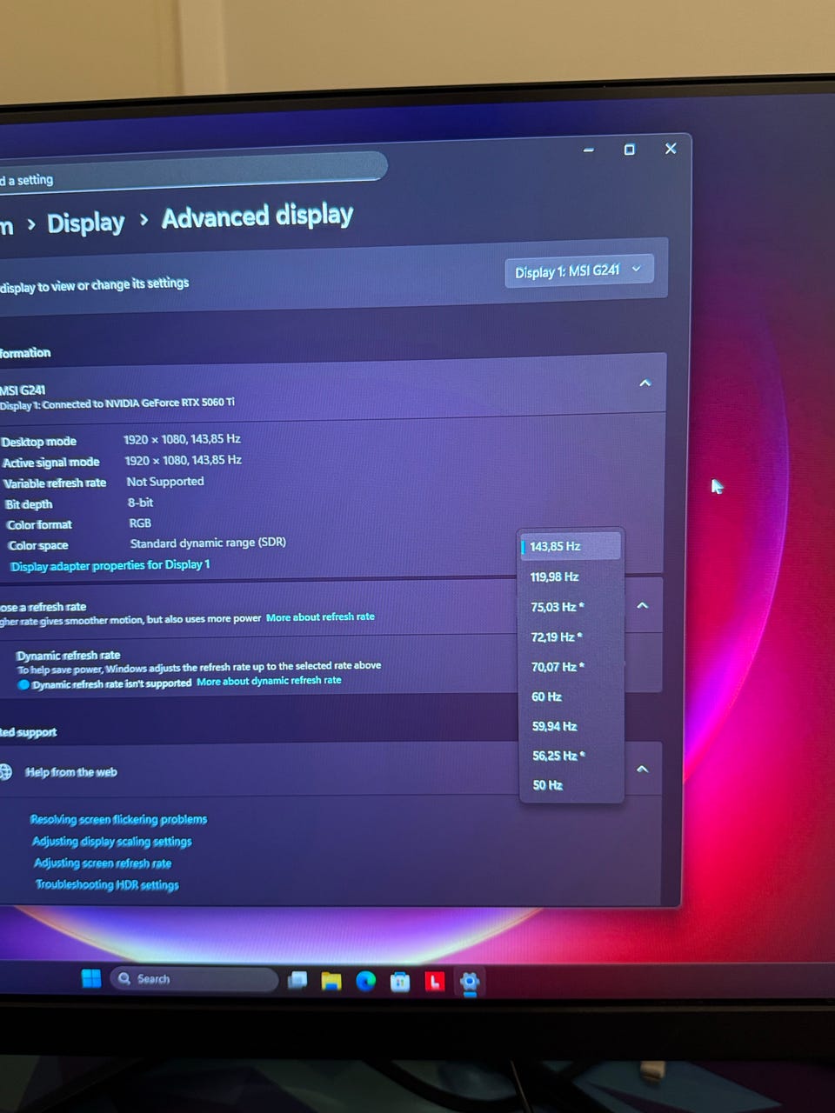Select the 143,85 Hz refresh rate
The width and height of the screenshot is (835, 1113).
point(571,546)
